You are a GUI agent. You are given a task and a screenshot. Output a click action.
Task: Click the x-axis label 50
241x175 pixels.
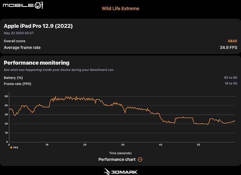pyautogui.click(x=198, y=145)
